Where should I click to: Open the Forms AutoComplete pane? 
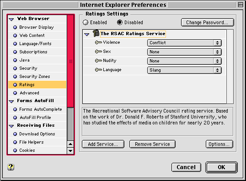(37, 109)
